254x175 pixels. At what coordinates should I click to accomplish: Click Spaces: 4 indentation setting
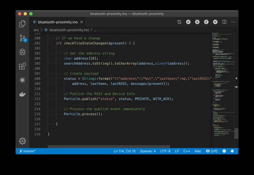tap(148, 151)
